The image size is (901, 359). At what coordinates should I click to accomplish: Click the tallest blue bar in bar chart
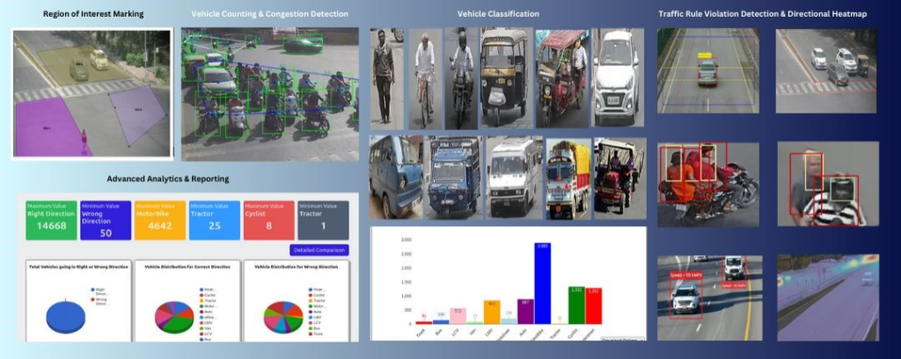coord(543,284)
